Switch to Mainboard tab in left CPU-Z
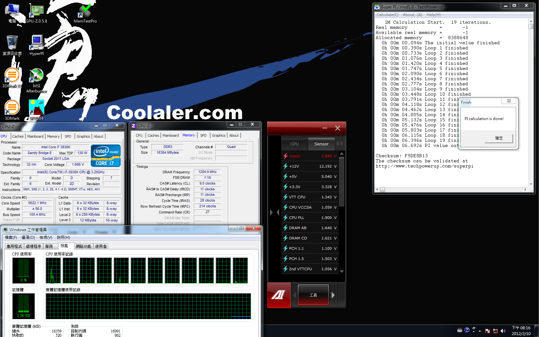The width and height of the screenshot is (539, 337). pos(35,136)
